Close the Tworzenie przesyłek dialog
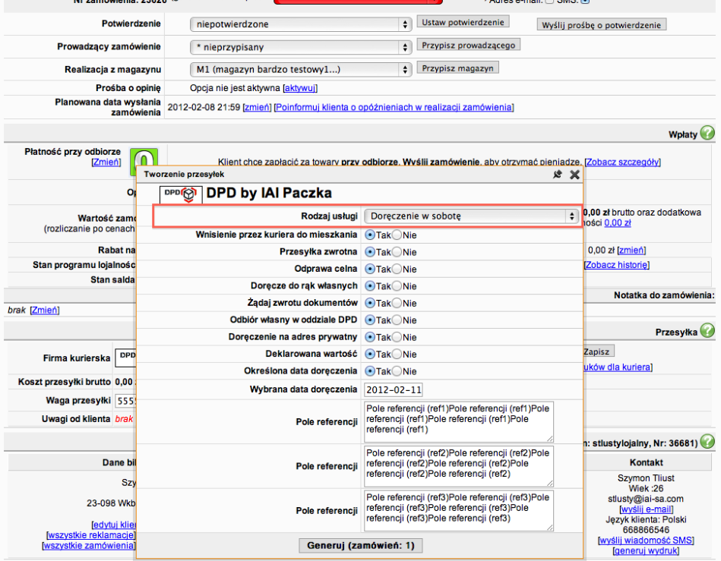This screenshot has height=561, width=721. [x=574, y=175]
